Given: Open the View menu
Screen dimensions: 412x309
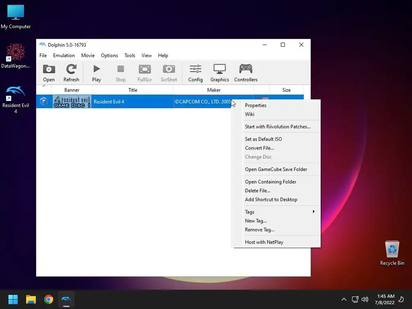Looking at the screenshot, I should point(146,56).
